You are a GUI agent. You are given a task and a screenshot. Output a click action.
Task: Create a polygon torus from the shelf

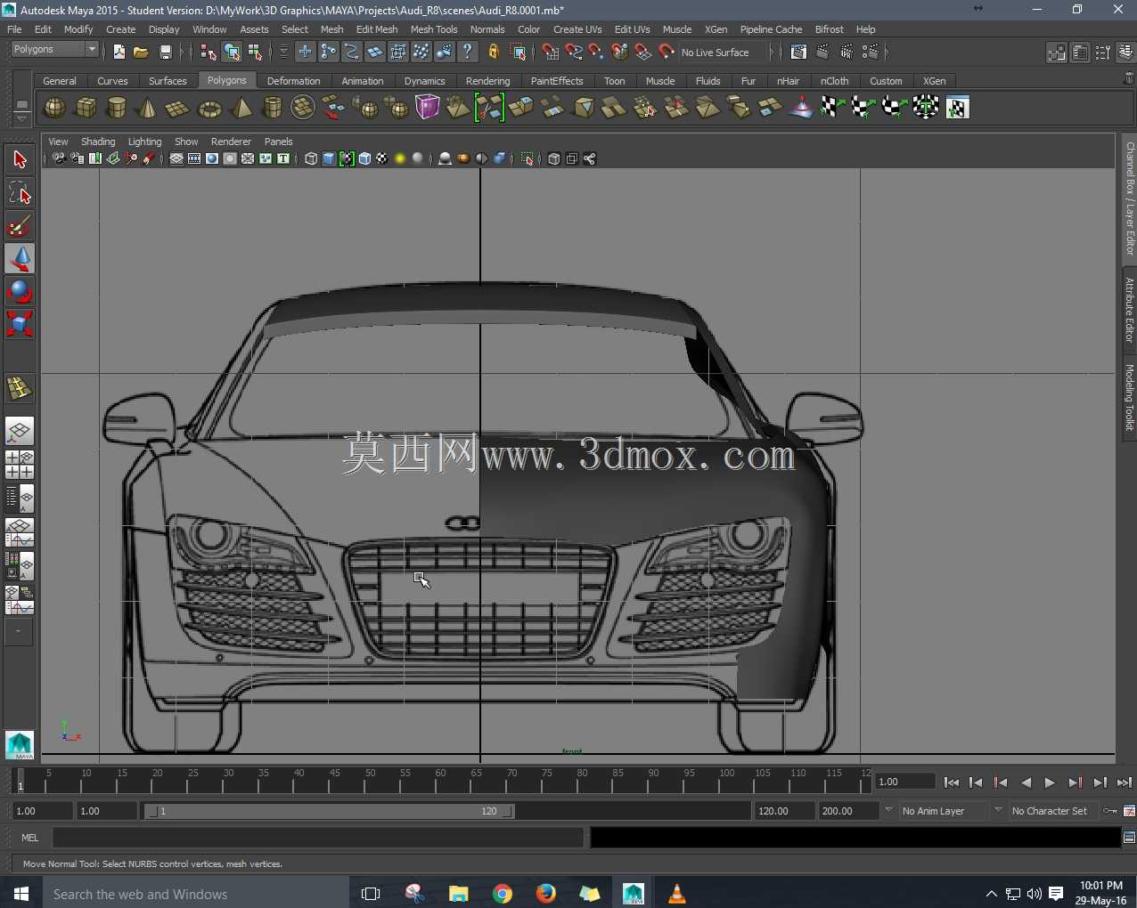point(209,108)
